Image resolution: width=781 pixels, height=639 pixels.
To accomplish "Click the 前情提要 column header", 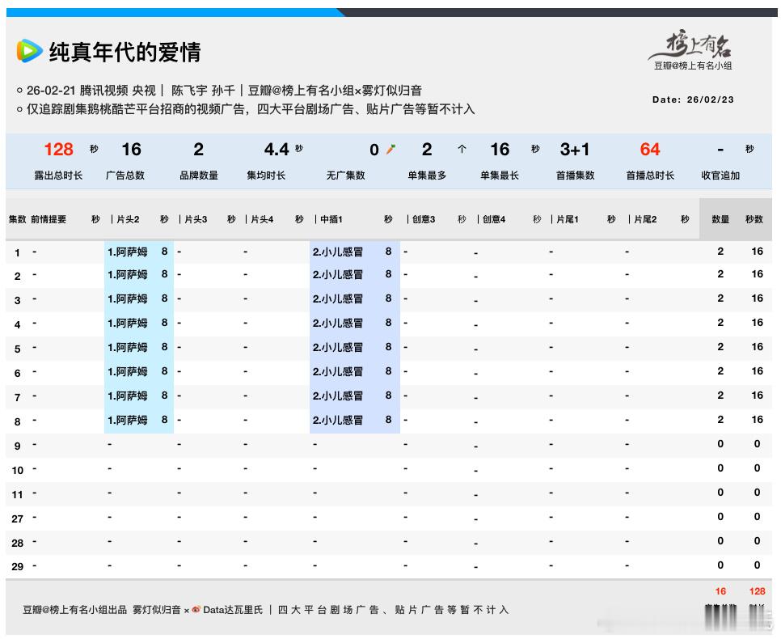I will click(x=49, y=219).
